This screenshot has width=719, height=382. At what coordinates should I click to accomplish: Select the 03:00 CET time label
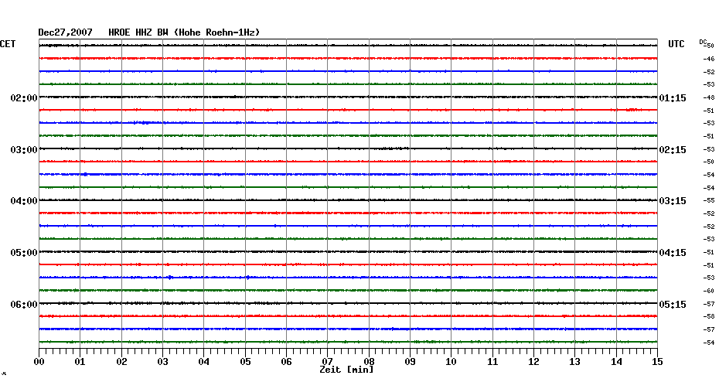tap(24, 150)
